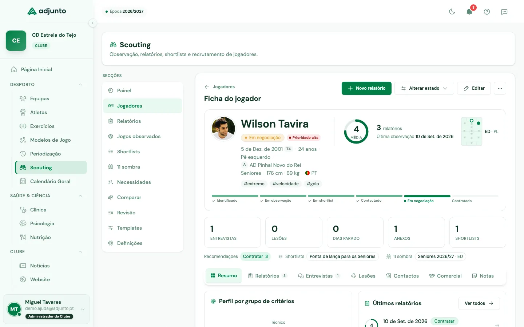This screenshot has width=524, height=327.
Task: Collapse the Saúde & Ciência section
Action: pyautogui.click(x=80, y=196)
